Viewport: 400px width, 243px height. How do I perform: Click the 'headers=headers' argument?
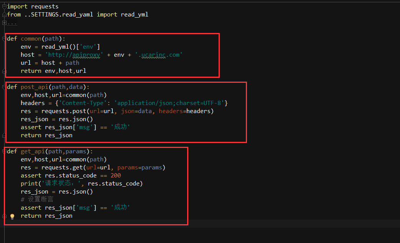pyautogui.click(x=184, y=111)
